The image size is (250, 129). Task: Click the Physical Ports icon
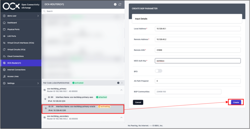point(4,29)
